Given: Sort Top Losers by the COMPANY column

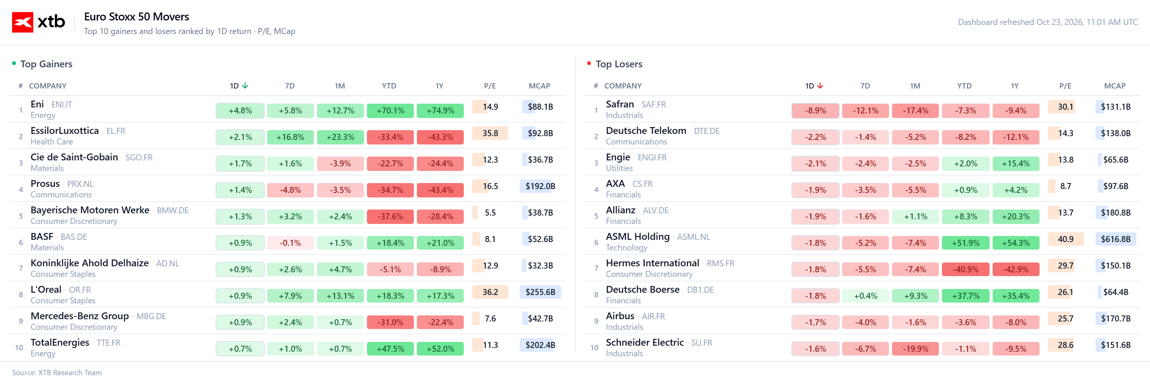Looking at the screenshot, I should [x=623, y=86].
